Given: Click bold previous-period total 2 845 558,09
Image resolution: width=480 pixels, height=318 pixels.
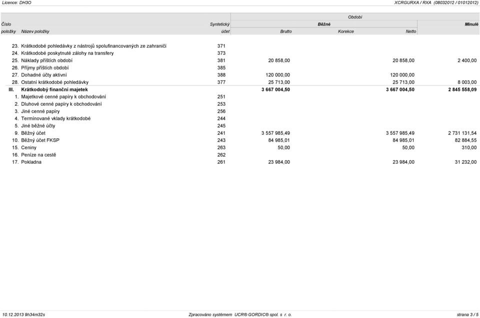Looking at the screenshot, I should [x=462, y=89].
